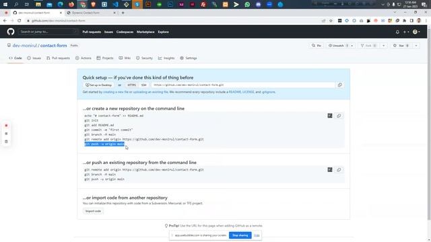Launch Firefox from the taskbar
The width and height of the screenshot is (431, 242).
(71, 5)
